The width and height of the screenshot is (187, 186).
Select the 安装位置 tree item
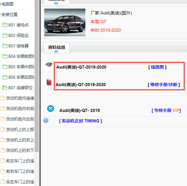pos(10,14)
